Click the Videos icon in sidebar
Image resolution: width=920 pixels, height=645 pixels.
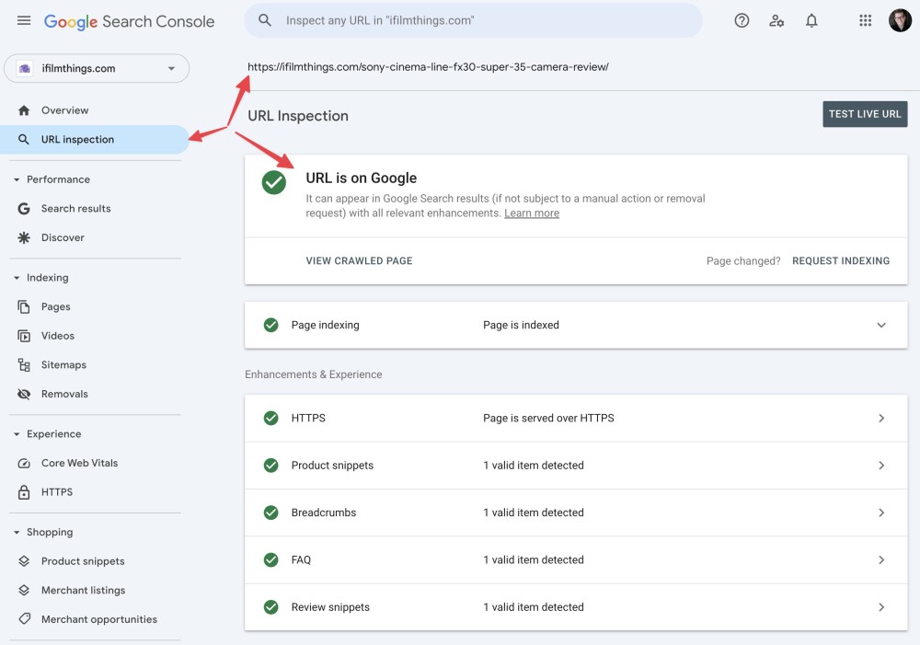pyautogui.click(x=24, y=336)
